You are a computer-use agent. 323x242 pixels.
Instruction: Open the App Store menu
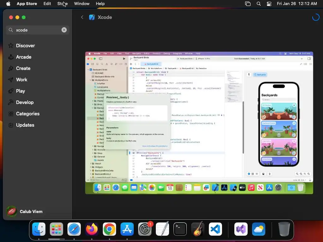pyautogui.click(x=27, y=3)
